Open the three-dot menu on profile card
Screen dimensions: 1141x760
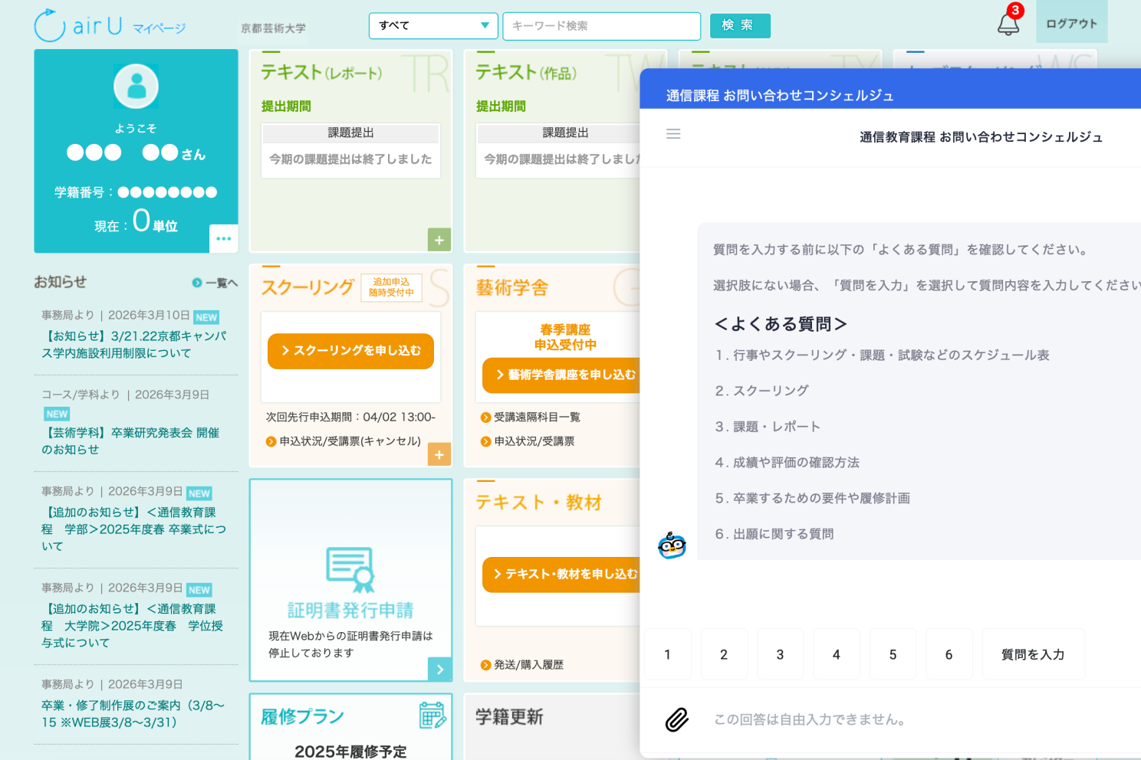point(224,238)
